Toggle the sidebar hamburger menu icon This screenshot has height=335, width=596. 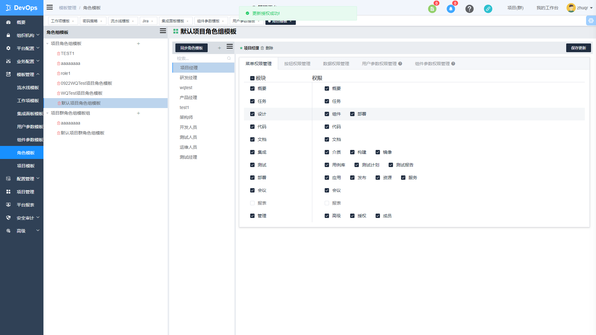pos(50,7)
